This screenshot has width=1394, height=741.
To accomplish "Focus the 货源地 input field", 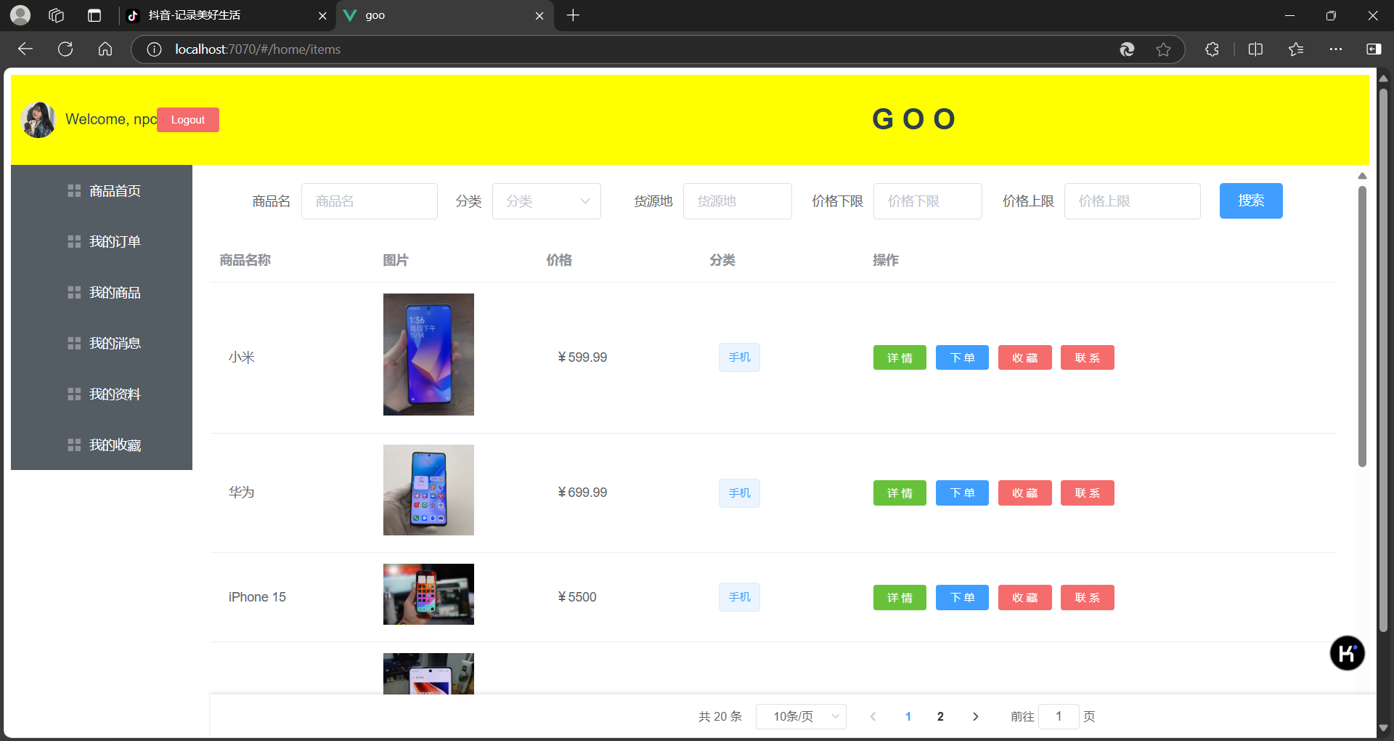I will (738, 201).
